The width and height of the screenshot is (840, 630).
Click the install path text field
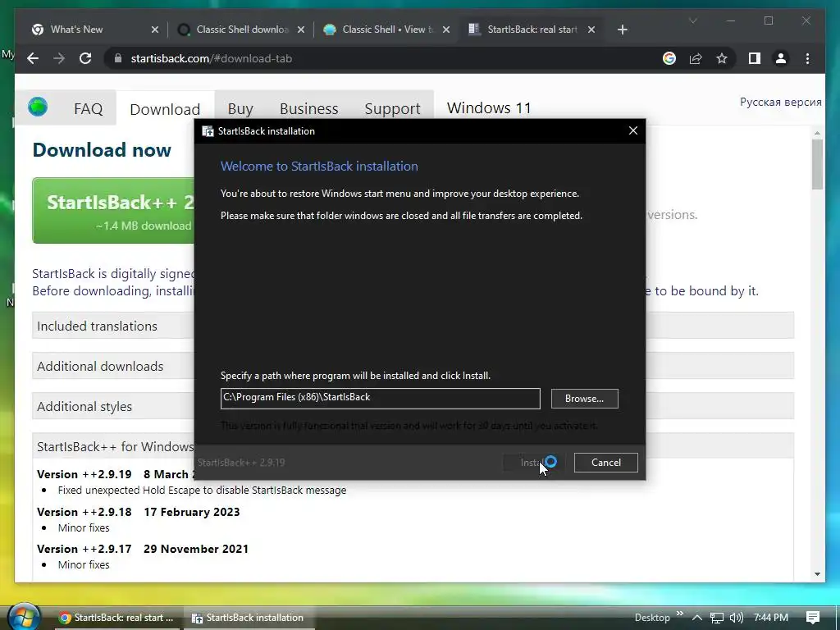pyautogui.click(x=381, y=398)
